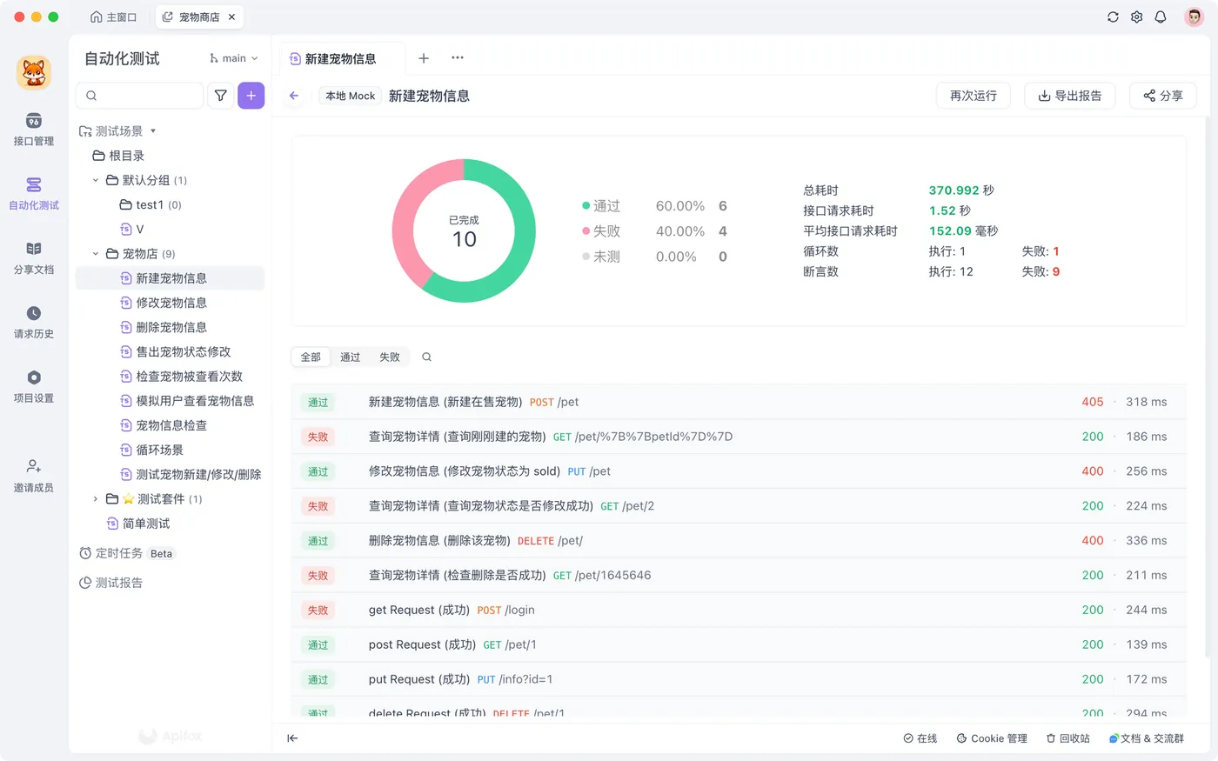Image resolution: width=1218 pixels, height=761 pixels.
Task: Open result row 新建宠物信息 POST /pet
Action: coord(738,402)
